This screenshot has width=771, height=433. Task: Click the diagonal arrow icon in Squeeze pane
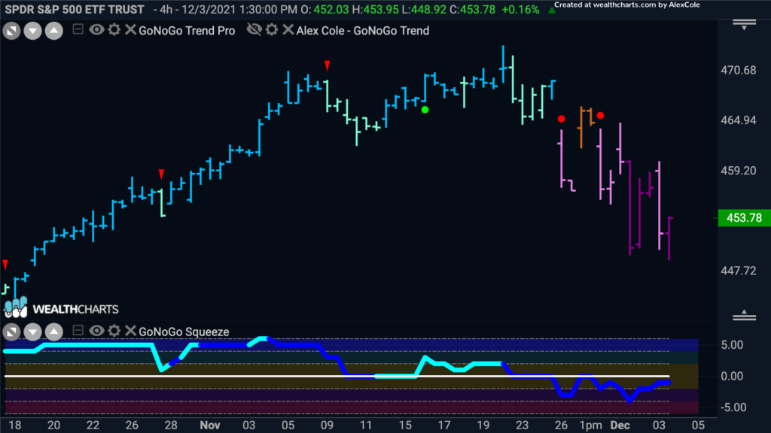coord(11,332)
